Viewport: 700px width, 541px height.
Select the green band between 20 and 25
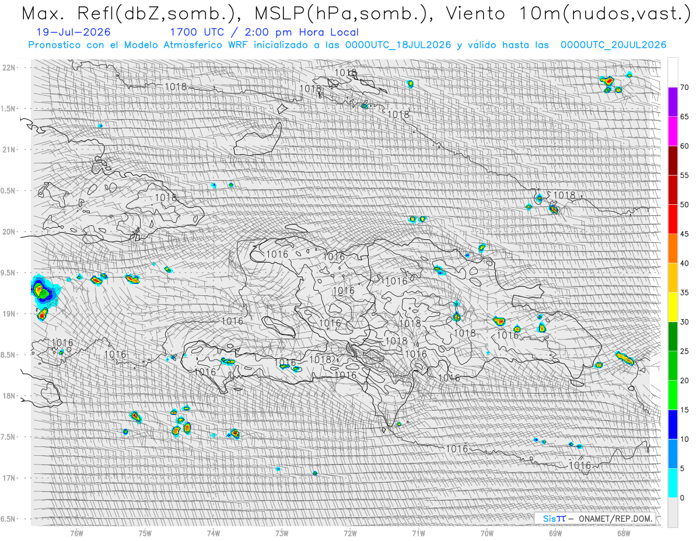coord(673,365)
